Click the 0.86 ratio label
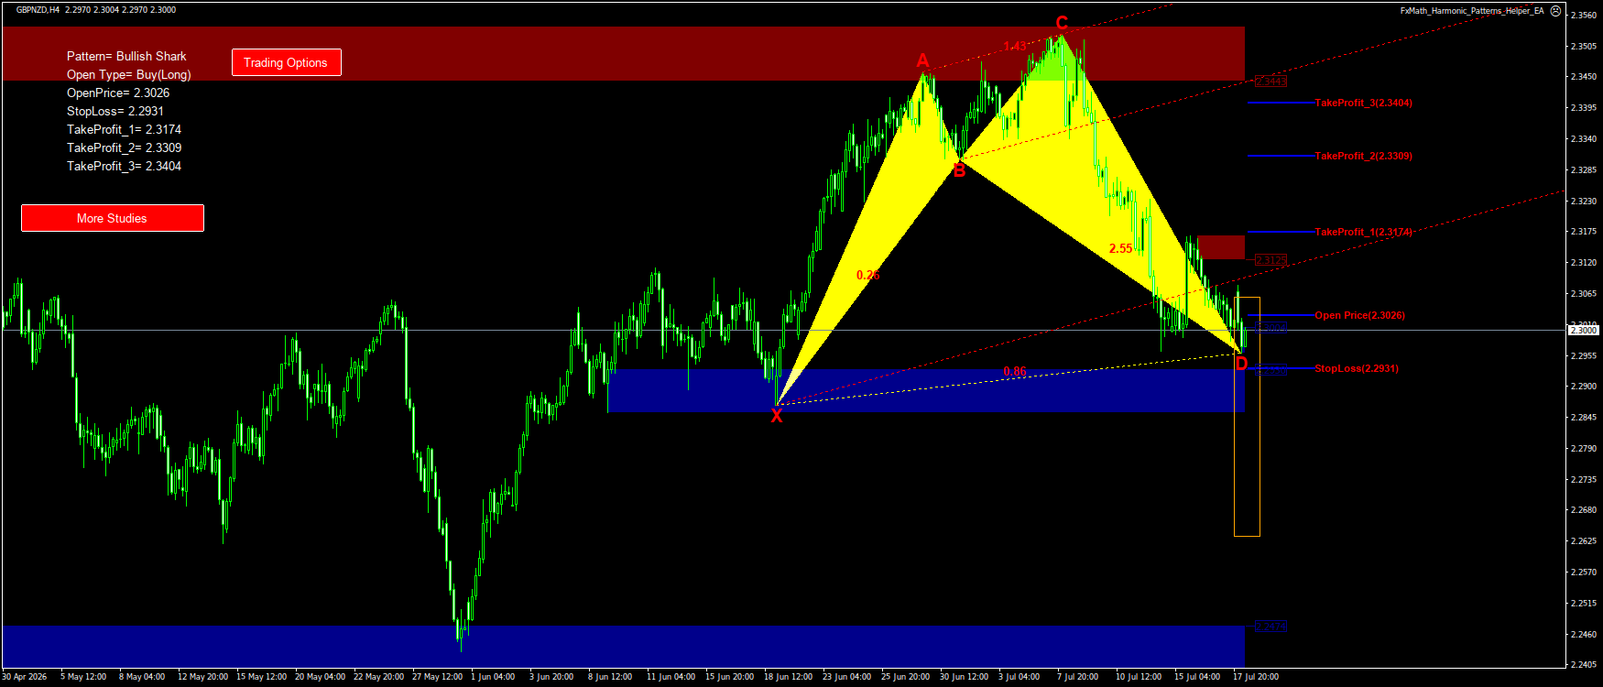 coord(1014,371)
